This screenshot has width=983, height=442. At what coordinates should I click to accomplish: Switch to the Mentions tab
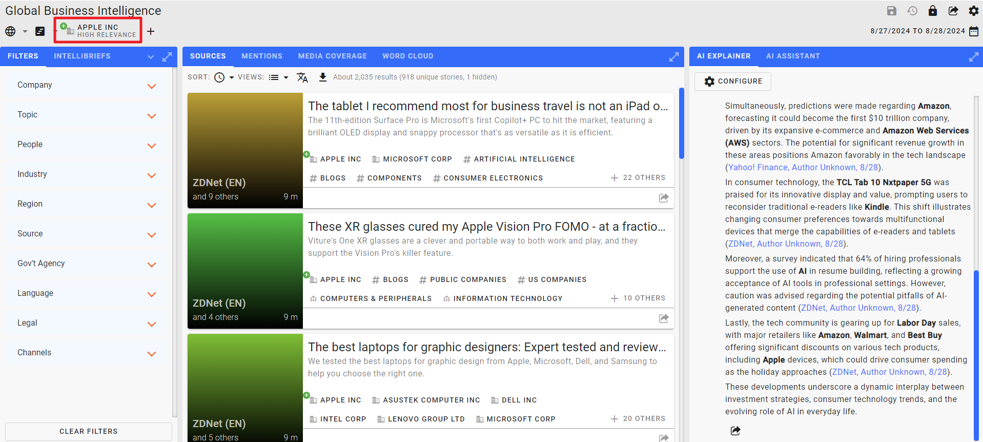pos(262,56)
